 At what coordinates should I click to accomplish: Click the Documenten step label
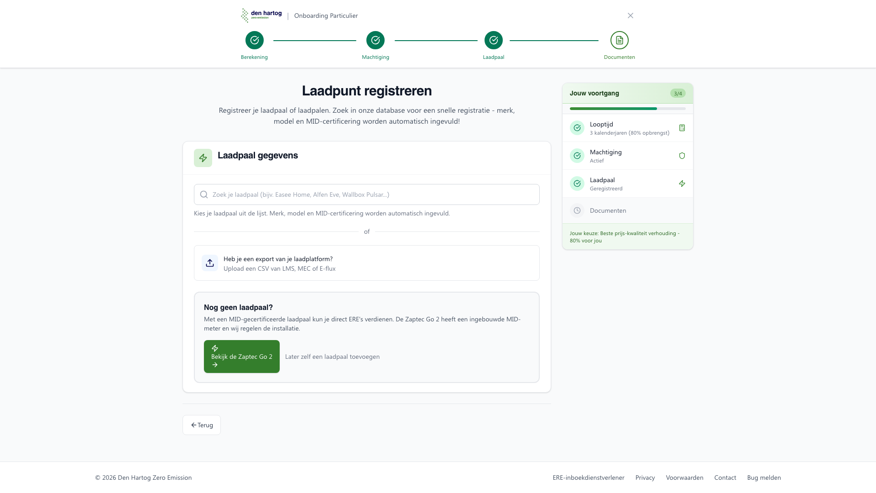click(x=620, y=57)
